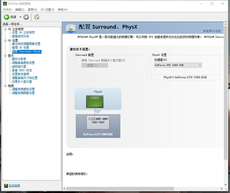Collapse the 3D 设置 tree node

point(5,41)
